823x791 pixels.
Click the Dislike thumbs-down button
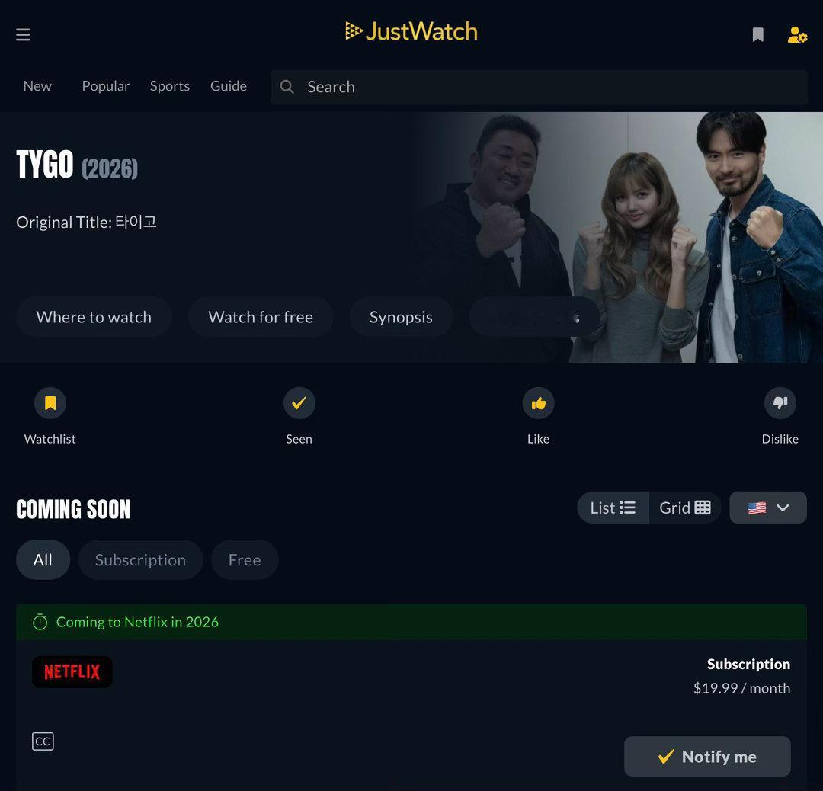click(780, 403)
